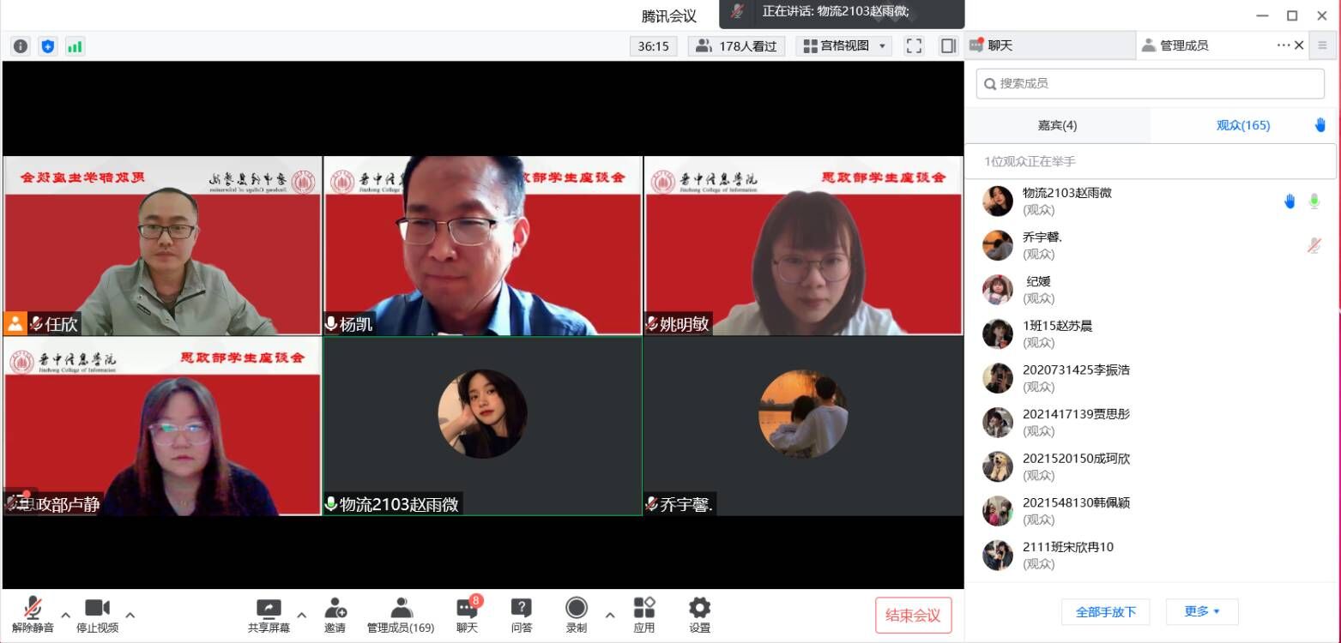Unmute yourself with 解除静音
The width and height of the screenshot is (1341, 643).
33,614
